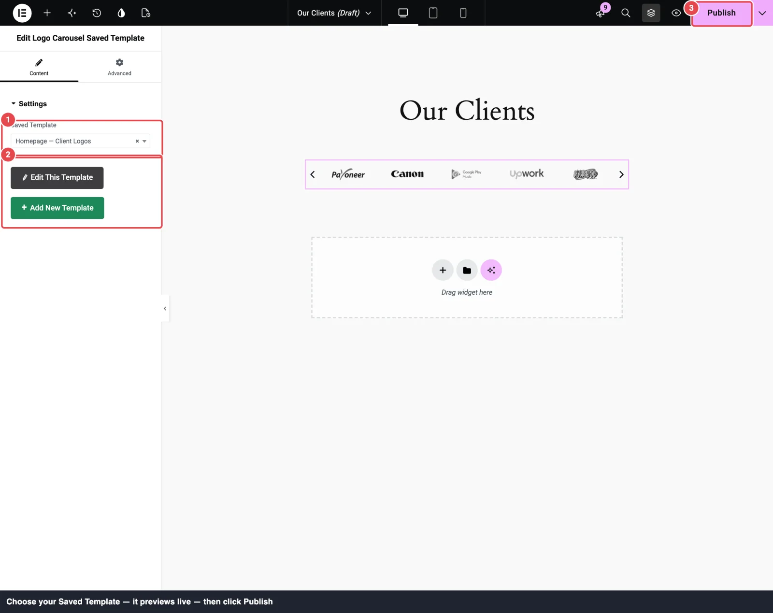Expand the Publish options arrow
This screenshot has height=613, width=773.
(x=762, y=13)
